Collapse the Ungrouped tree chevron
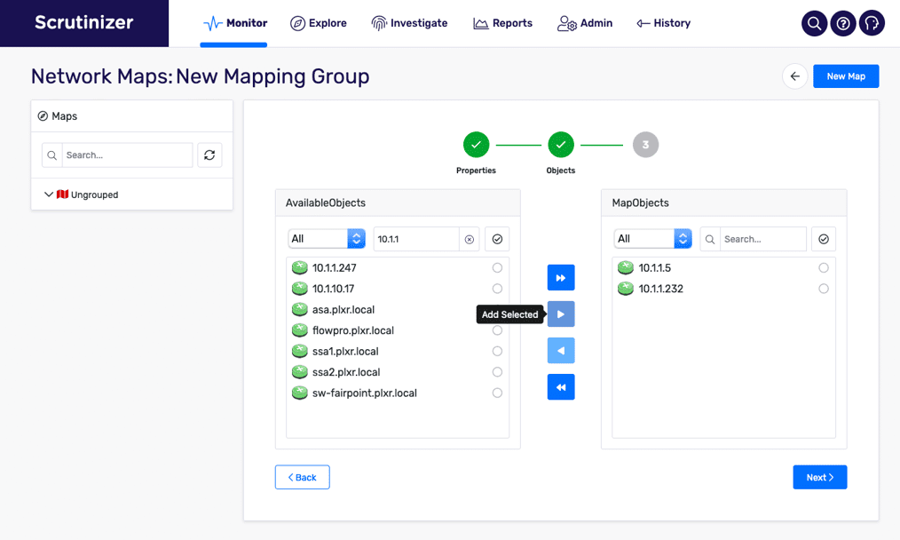Screen dimensions: 900x540 tap(49, 195)
